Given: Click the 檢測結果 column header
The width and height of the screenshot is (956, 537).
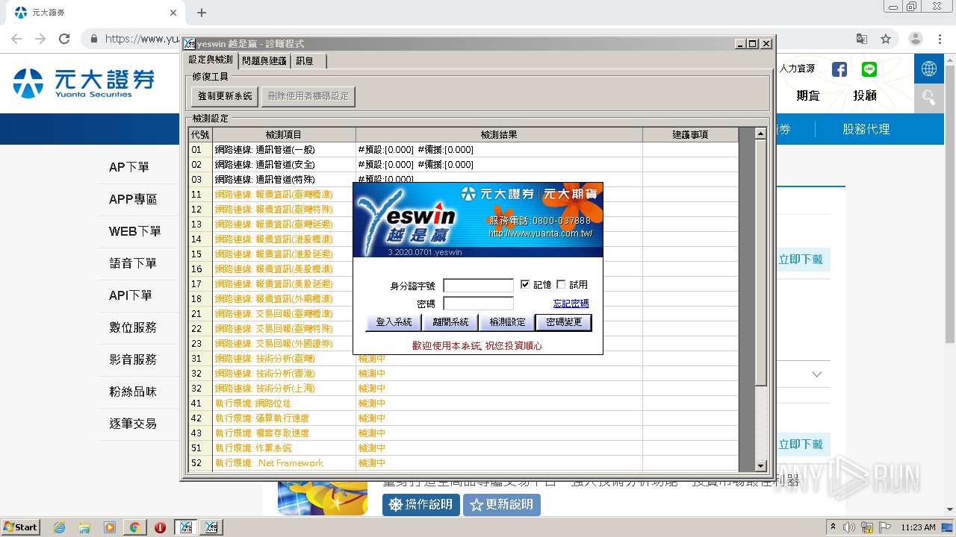Looking at the screenshot, I should coord(499,135).
